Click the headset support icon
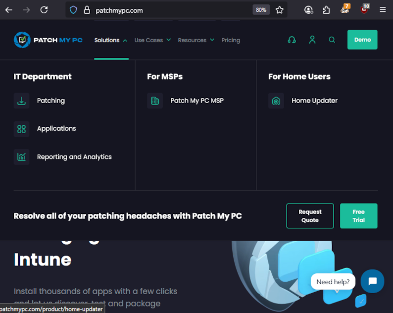 (292, 40)
